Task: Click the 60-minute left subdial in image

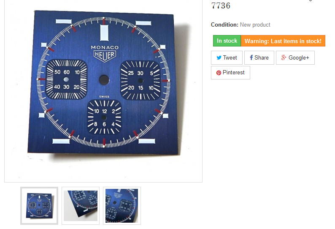Action: tap(66, 79)
